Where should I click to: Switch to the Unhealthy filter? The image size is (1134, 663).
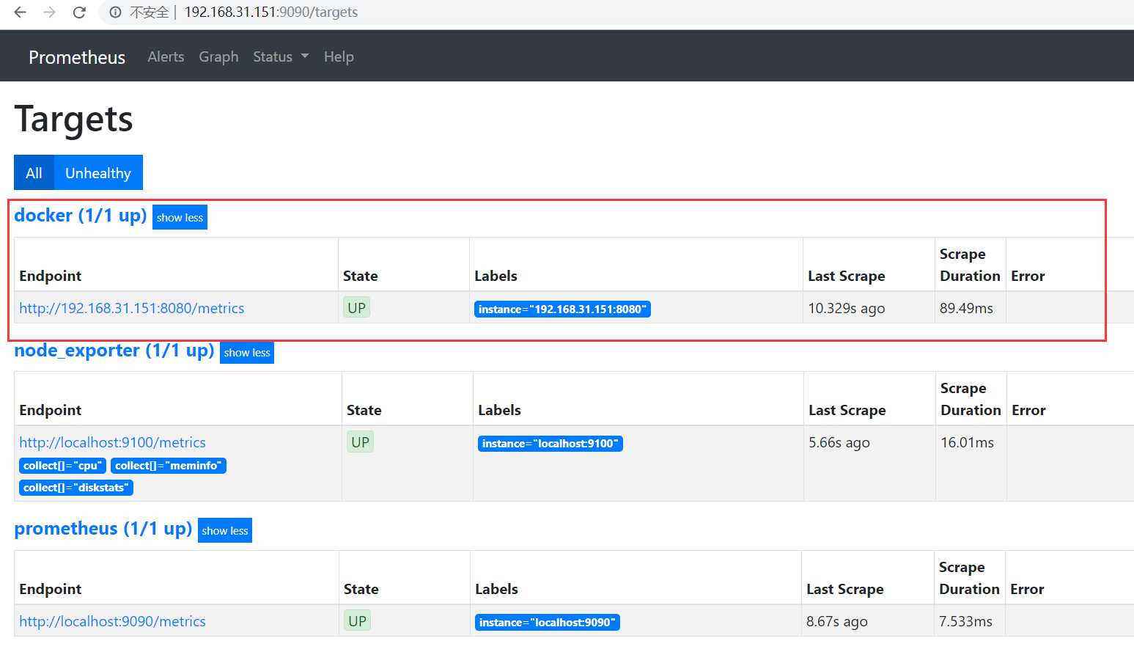[98, 173]
